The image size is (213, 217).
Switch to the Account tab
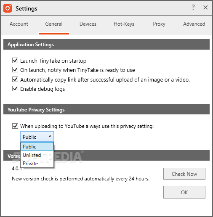(x=19, y=24)
